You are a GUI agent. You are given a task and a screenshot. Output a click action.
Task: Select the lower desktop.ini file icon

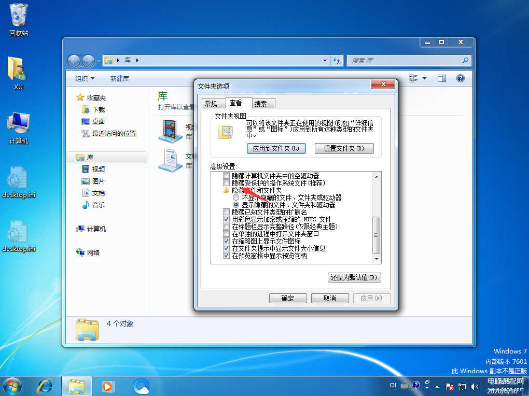(x=19, y=236)
